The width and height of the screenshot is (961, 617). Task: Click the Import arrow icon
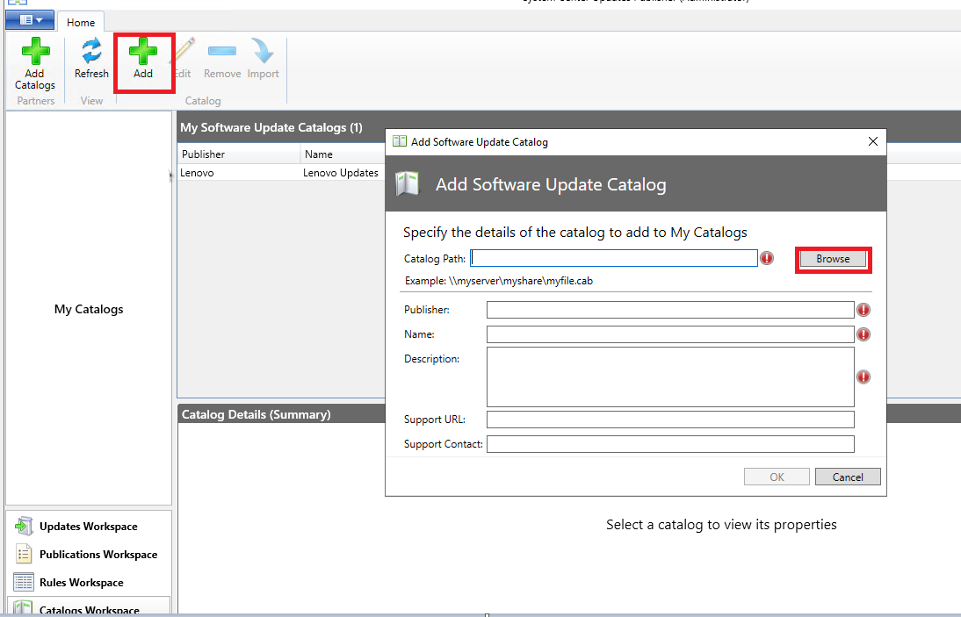pos(263,51)
